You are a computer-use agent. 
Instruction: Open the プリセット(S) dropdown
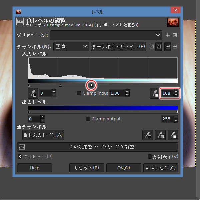pos(106,35)
